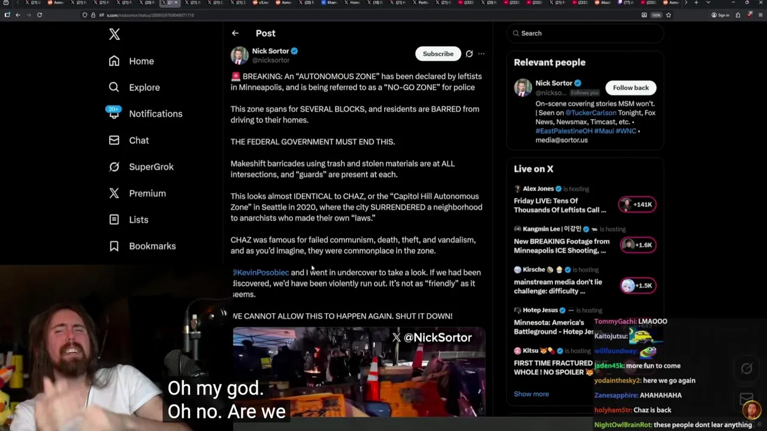
Task: Join Kangmin Lee live with +1.6K
Action: coord(638,245)
